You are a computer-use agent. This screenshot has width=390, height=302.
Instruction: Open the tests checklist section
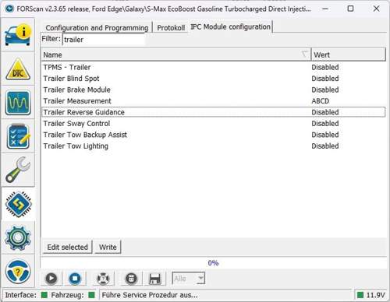click(18, 136)
